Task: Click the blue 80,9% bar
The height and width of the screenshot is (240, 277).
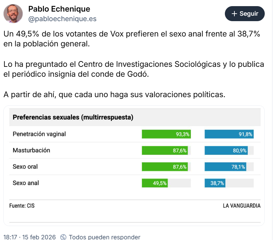Action: point(226,151)
